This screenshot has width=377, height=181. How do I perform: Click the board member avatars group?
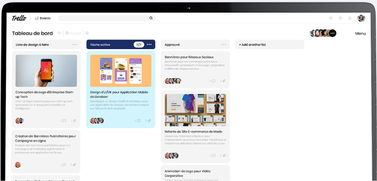tap(323, 33)
